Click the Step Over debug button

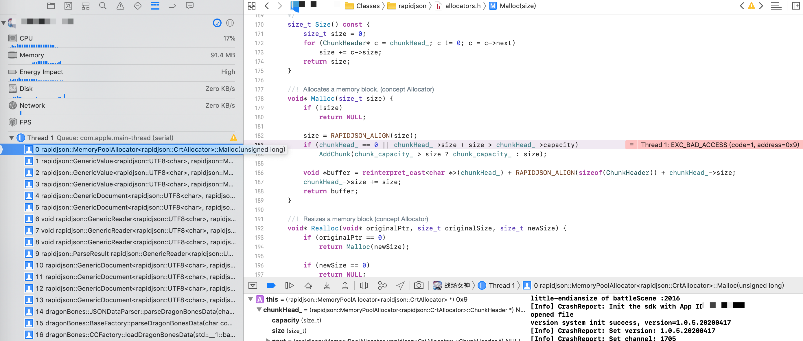[x=308, y=285]
